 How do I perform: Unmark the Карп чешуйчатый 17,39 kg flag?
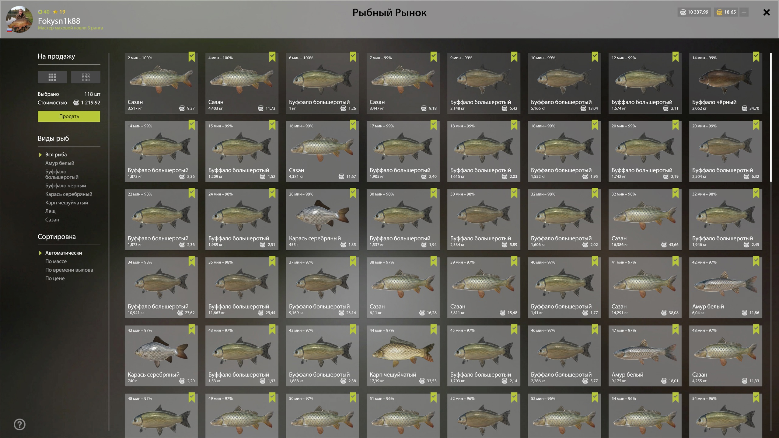pyautogui.click(x=434, y=329)
